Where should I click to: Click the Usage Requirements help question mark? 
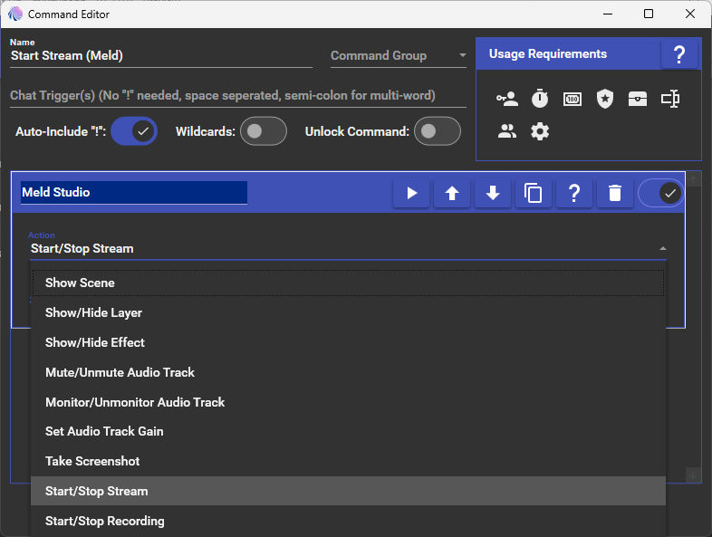click(678, 54)
